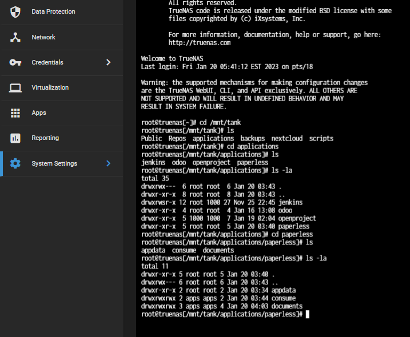Screen dimensions: 410x337
Task: Click 'nextcloud' in the ls output
Action: [x=287, y=138]
